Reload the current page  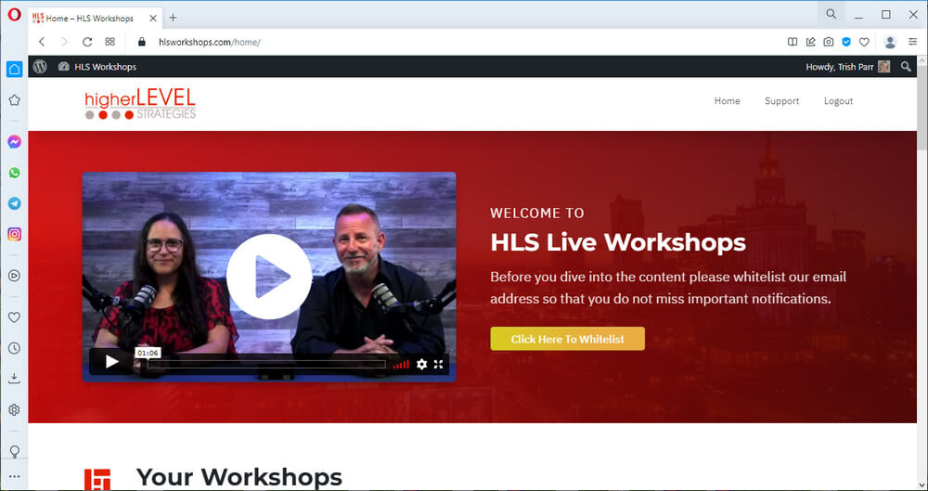pos(87,42)
